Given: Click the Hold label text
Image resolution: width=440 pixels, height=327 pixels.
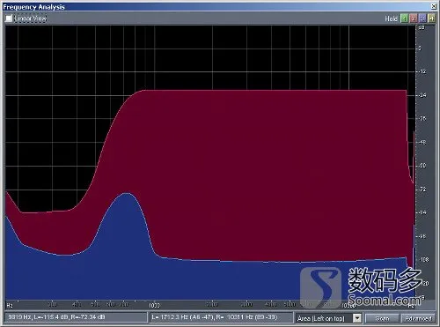Looking at the screenshot, I should pos(391,19).
